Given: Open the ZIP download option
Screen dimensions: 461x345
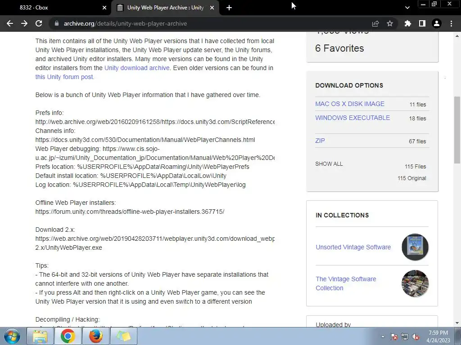Looking at the screenshot, I should [x=320, y=141].
